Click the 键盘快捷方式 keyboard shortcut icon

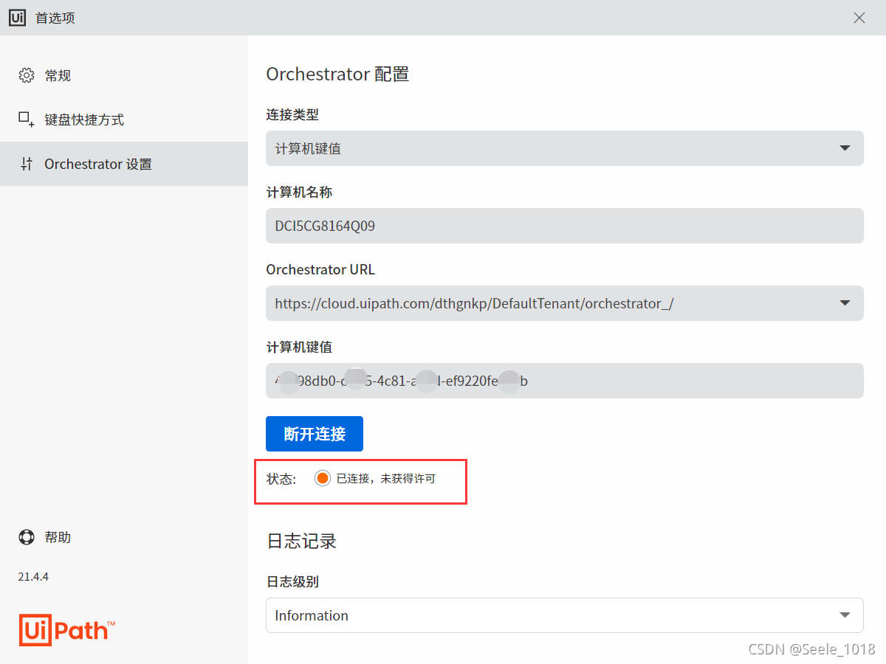(27, 120)
